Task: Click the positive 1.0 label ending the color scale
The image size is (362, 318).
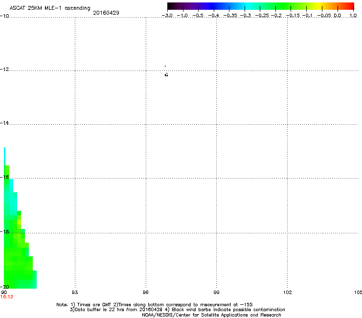Action: [x=353, y=16]
